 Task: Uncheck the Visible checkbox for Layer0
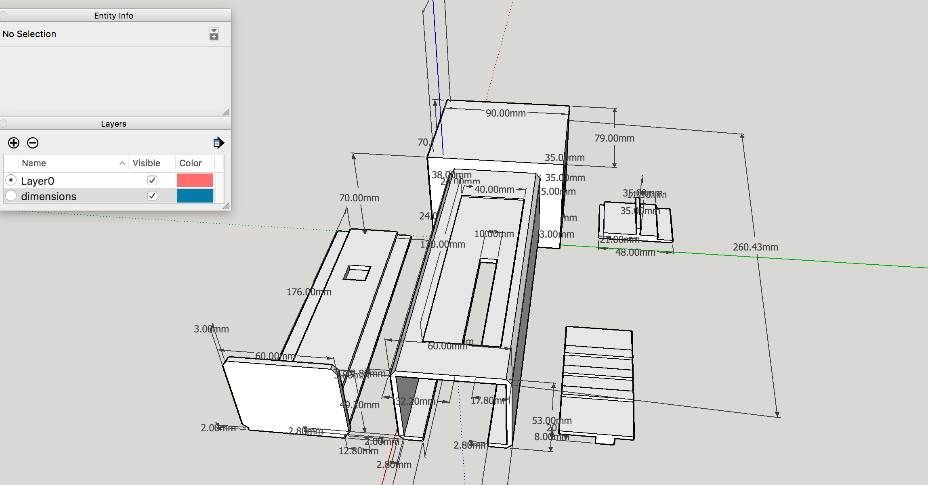tap(152, 180)
